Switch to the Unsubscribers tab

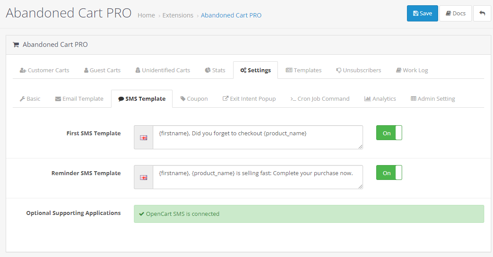pyautogui.click(x=358, y=70)
